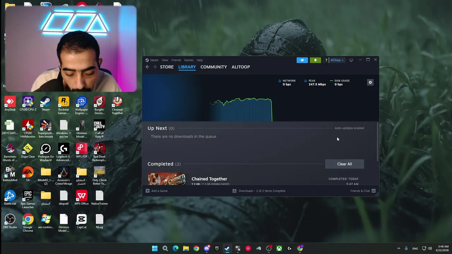Click the question mark help icon
The image size is (452, 254).
pyautogui.click(x=326, y=60)
